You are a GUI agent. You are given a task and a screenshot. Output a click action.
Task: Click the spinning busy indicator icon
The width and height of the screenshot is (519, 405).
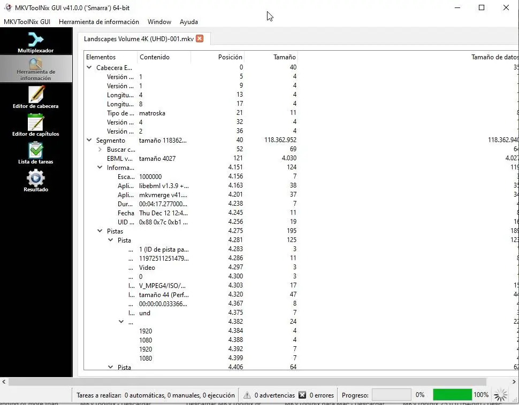pos(500,395)
